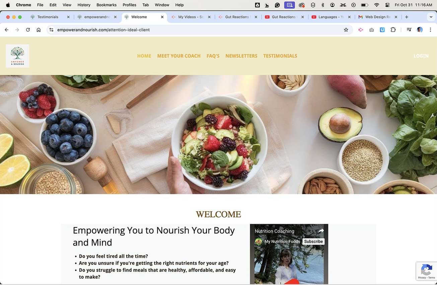The width and height of the screenshot is (437, 285).
Task: Reload the page with the refresh icon
Action: (28, 30)
